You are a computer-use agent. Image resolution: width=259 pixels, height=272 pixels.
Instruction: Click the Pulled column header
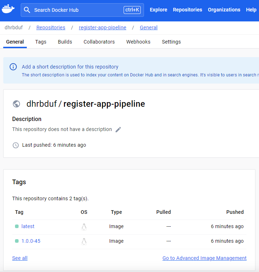pos(164,212)
